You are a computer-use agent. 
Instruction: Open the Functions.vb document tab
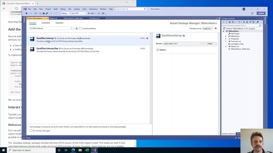(94, 18)
